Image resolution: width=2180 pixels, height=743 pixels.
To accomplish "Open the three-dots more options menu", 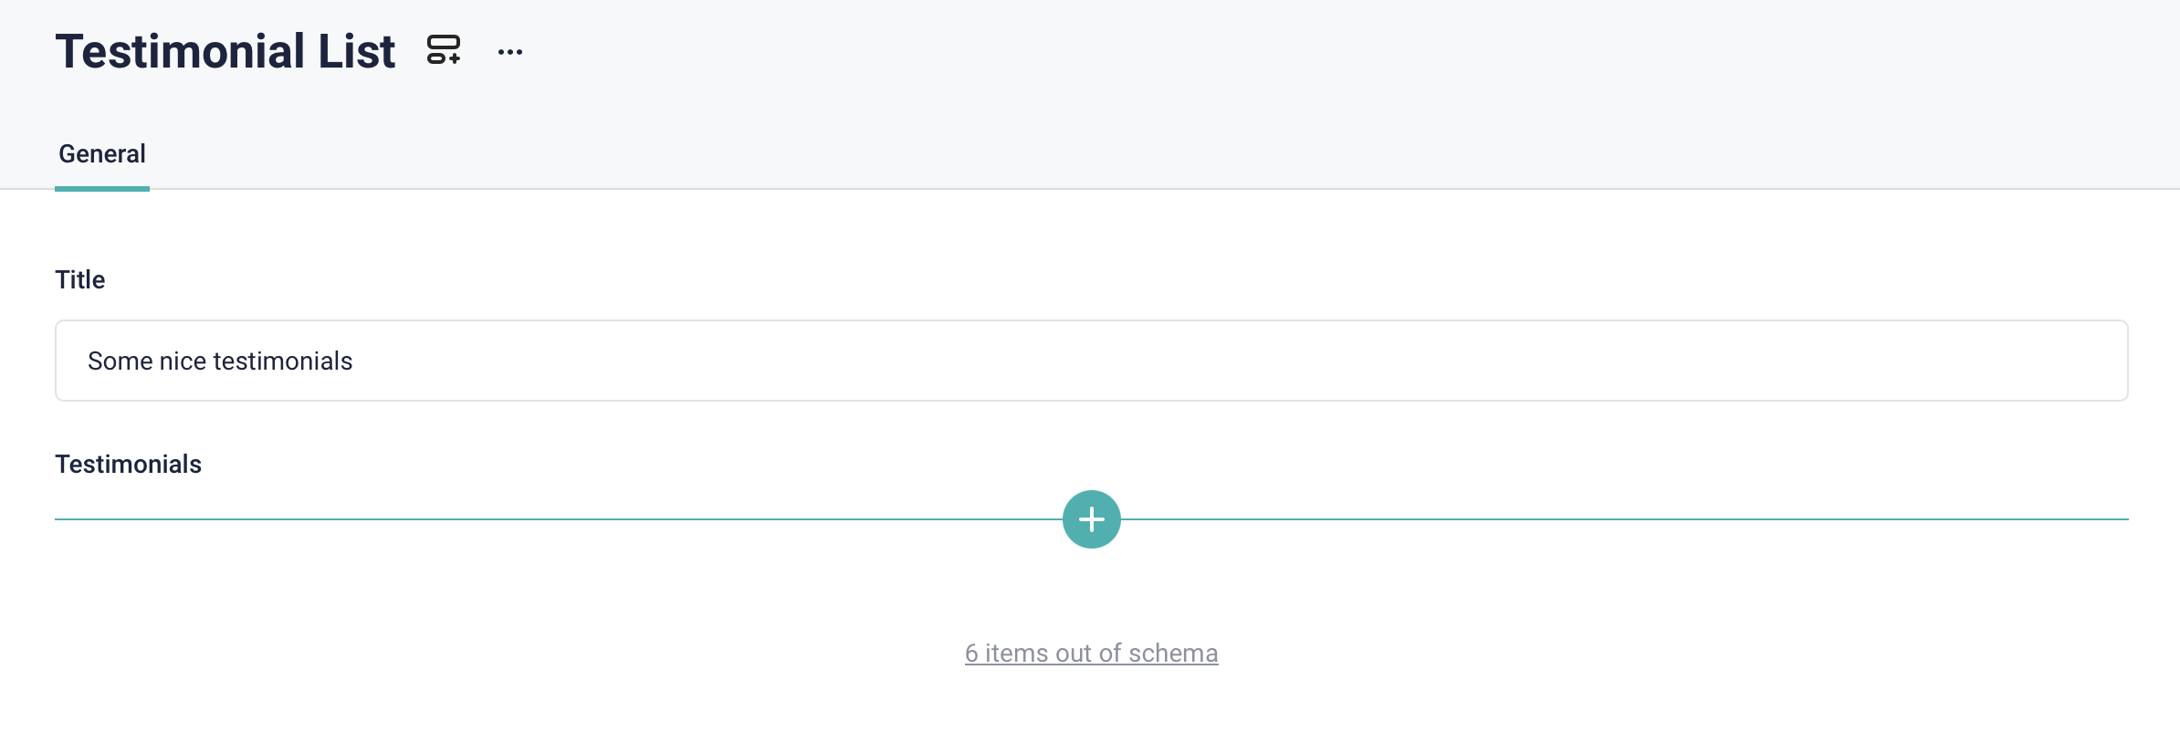I will pos(510,52).
